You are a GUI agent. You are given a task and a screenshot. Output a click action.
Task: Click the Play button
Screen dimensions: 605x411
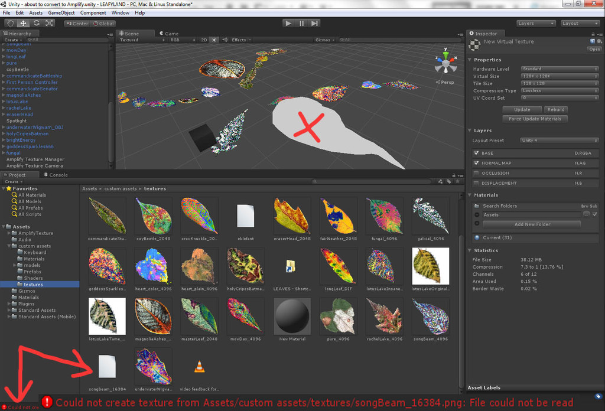click(x=288, y=23)
